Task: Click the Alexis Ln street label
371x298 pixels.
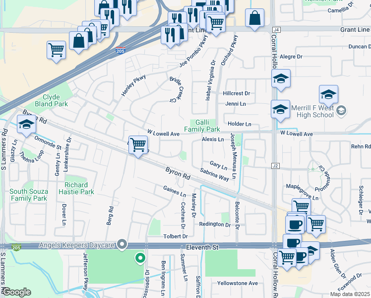Action: 213,139
